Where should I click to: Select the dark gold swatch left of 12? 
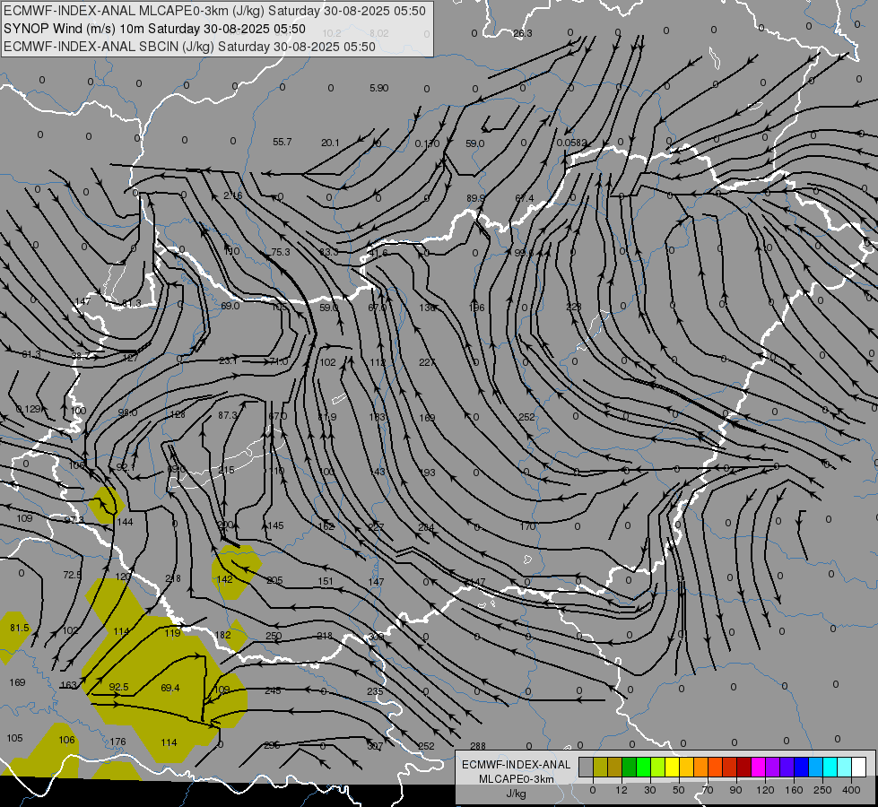[615, 767]
